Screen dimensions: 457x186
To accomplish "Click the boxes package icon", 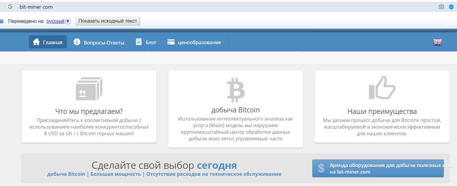I will pyautogui.click(x=89, y=89).
